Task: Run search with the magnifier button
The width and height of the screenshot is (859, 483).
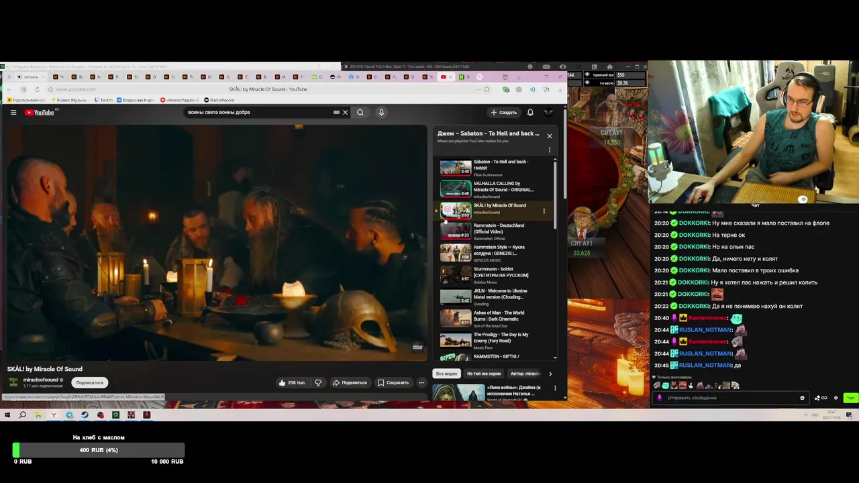Action: (360, 112)
